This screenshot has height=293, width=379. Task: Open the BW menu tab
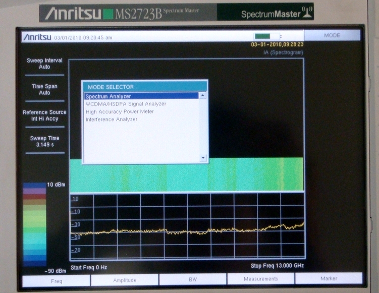(193, 279)
